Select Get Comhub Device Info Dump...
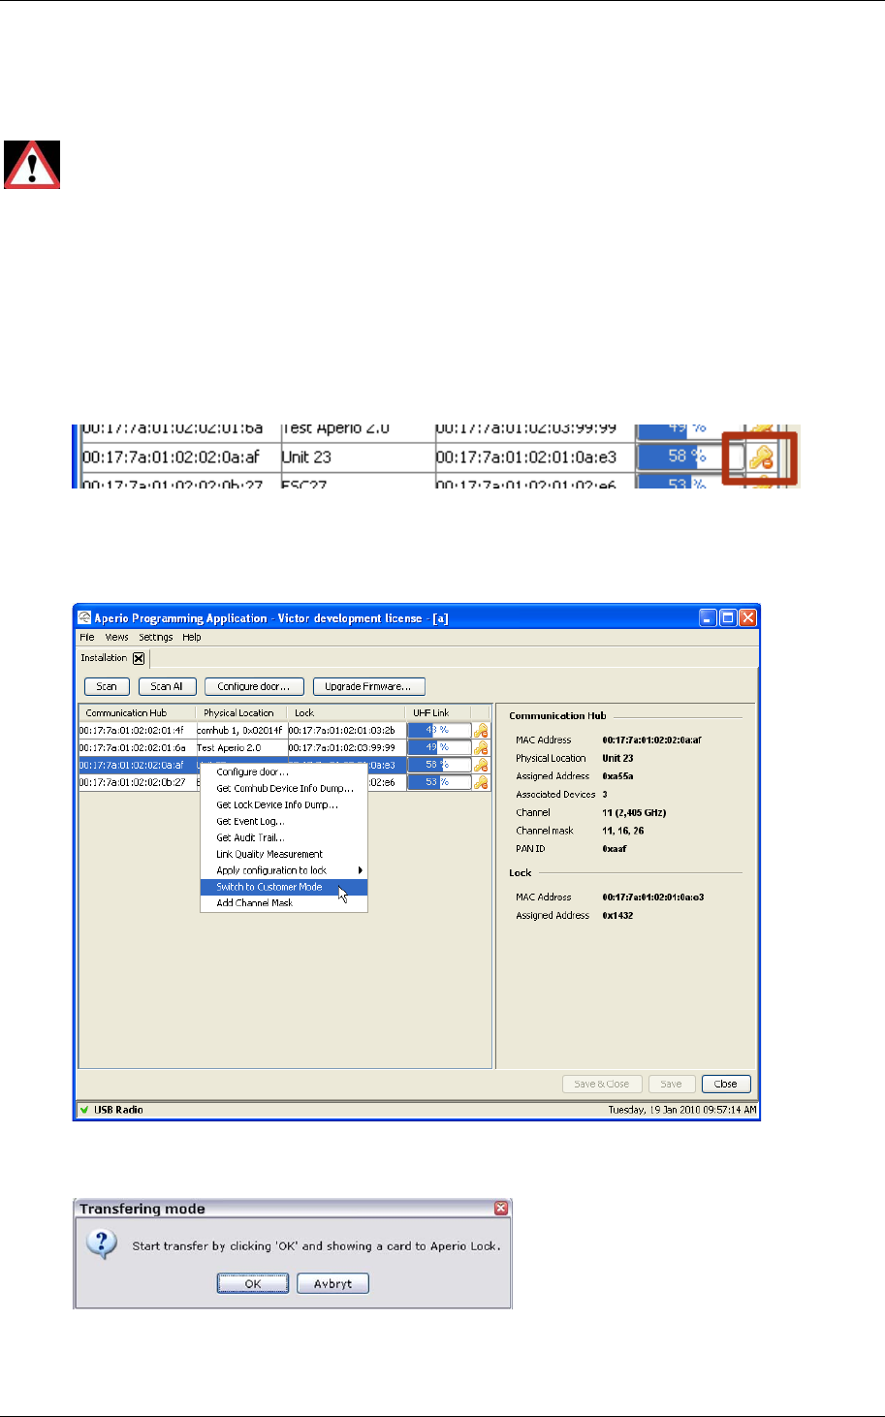The image size is (885, 1417). [283, 789]
